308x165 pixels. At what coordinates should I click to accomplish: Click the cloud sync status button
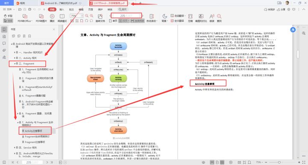tap(269, 9)
